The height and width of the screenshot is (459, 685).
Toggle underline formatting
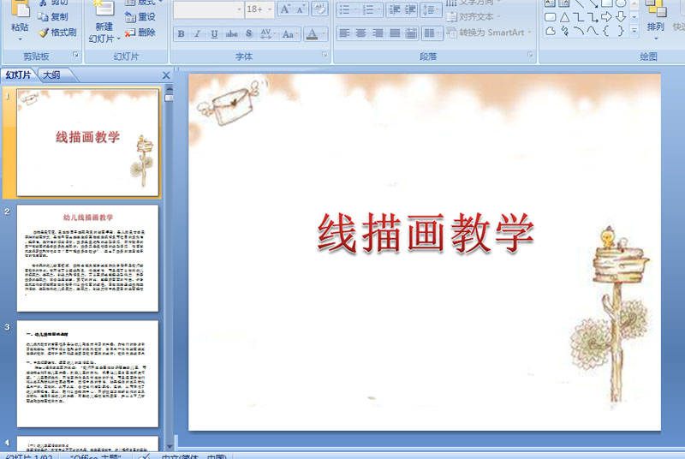pos(214,33)
